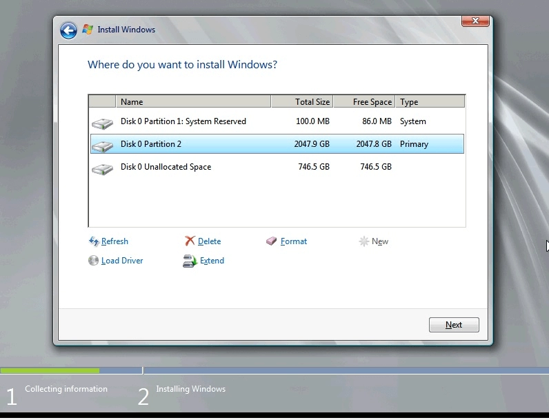The image size is (549, 420).
Task: Click the green setup progress bar
Action: pos(50,370)
